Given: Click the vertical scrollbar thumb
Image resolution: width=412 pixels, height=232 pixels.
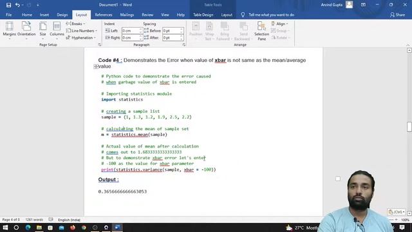Looking at the screenshot, I should (409, 126).
